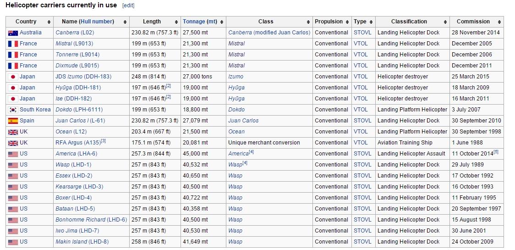Sort by Classification column sort arrows
This screenshot has height=250, width=515.
click(445, 22)
